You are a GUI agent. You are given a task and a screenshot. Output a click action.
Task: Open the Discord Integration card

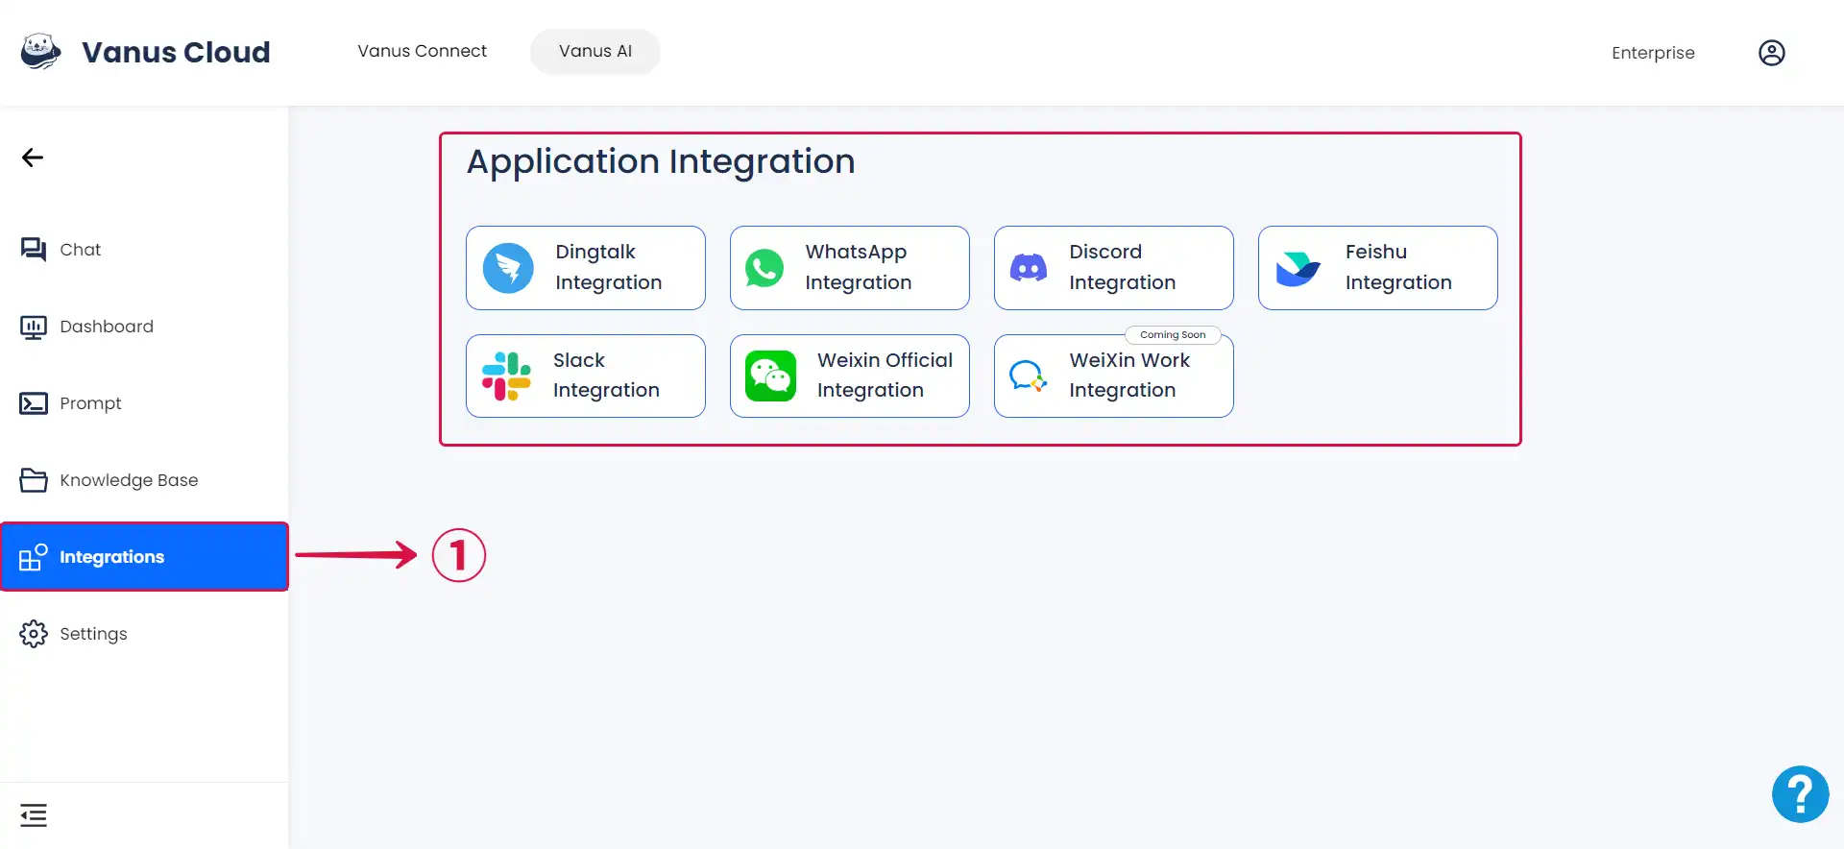coord(1114,268)
